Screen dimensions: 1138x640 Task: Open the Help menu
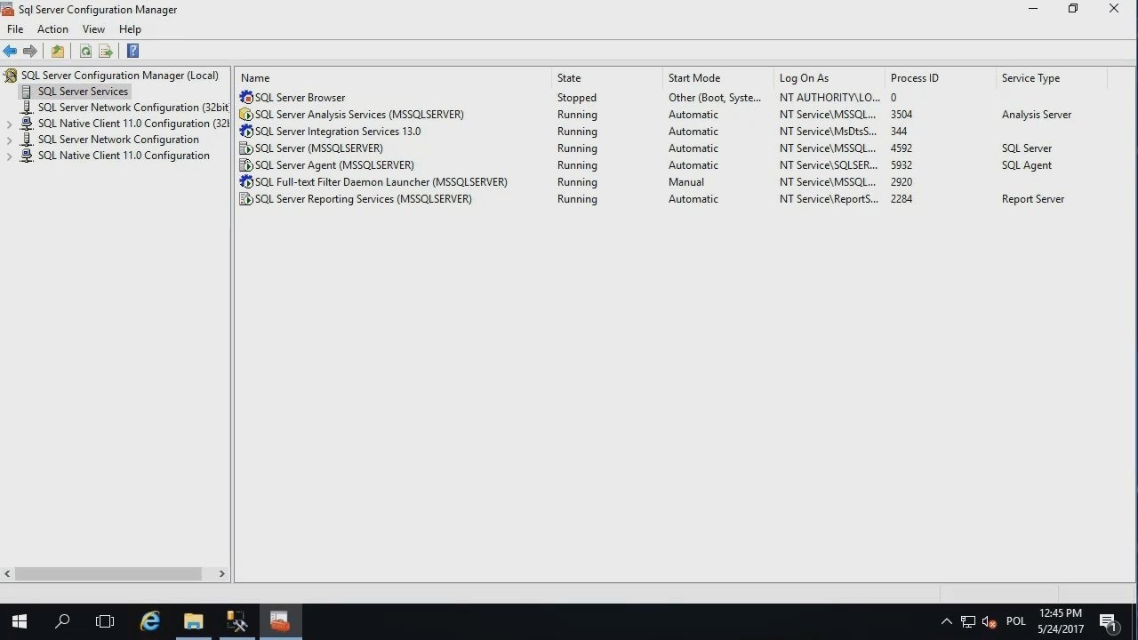point(130,29)
